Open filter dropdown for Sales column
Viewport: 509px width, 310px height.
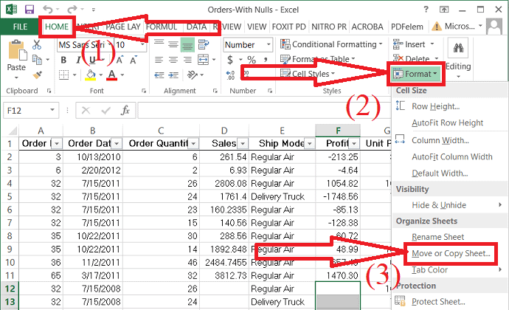tap(243, 143)
